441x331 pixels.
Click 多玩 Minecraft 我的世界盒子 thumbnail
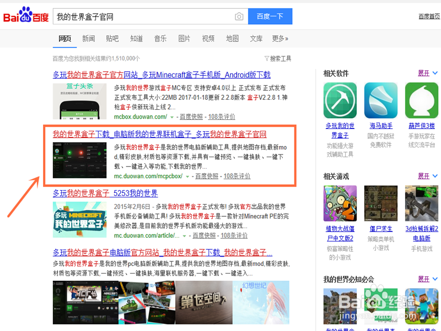[x=79, y=220]
